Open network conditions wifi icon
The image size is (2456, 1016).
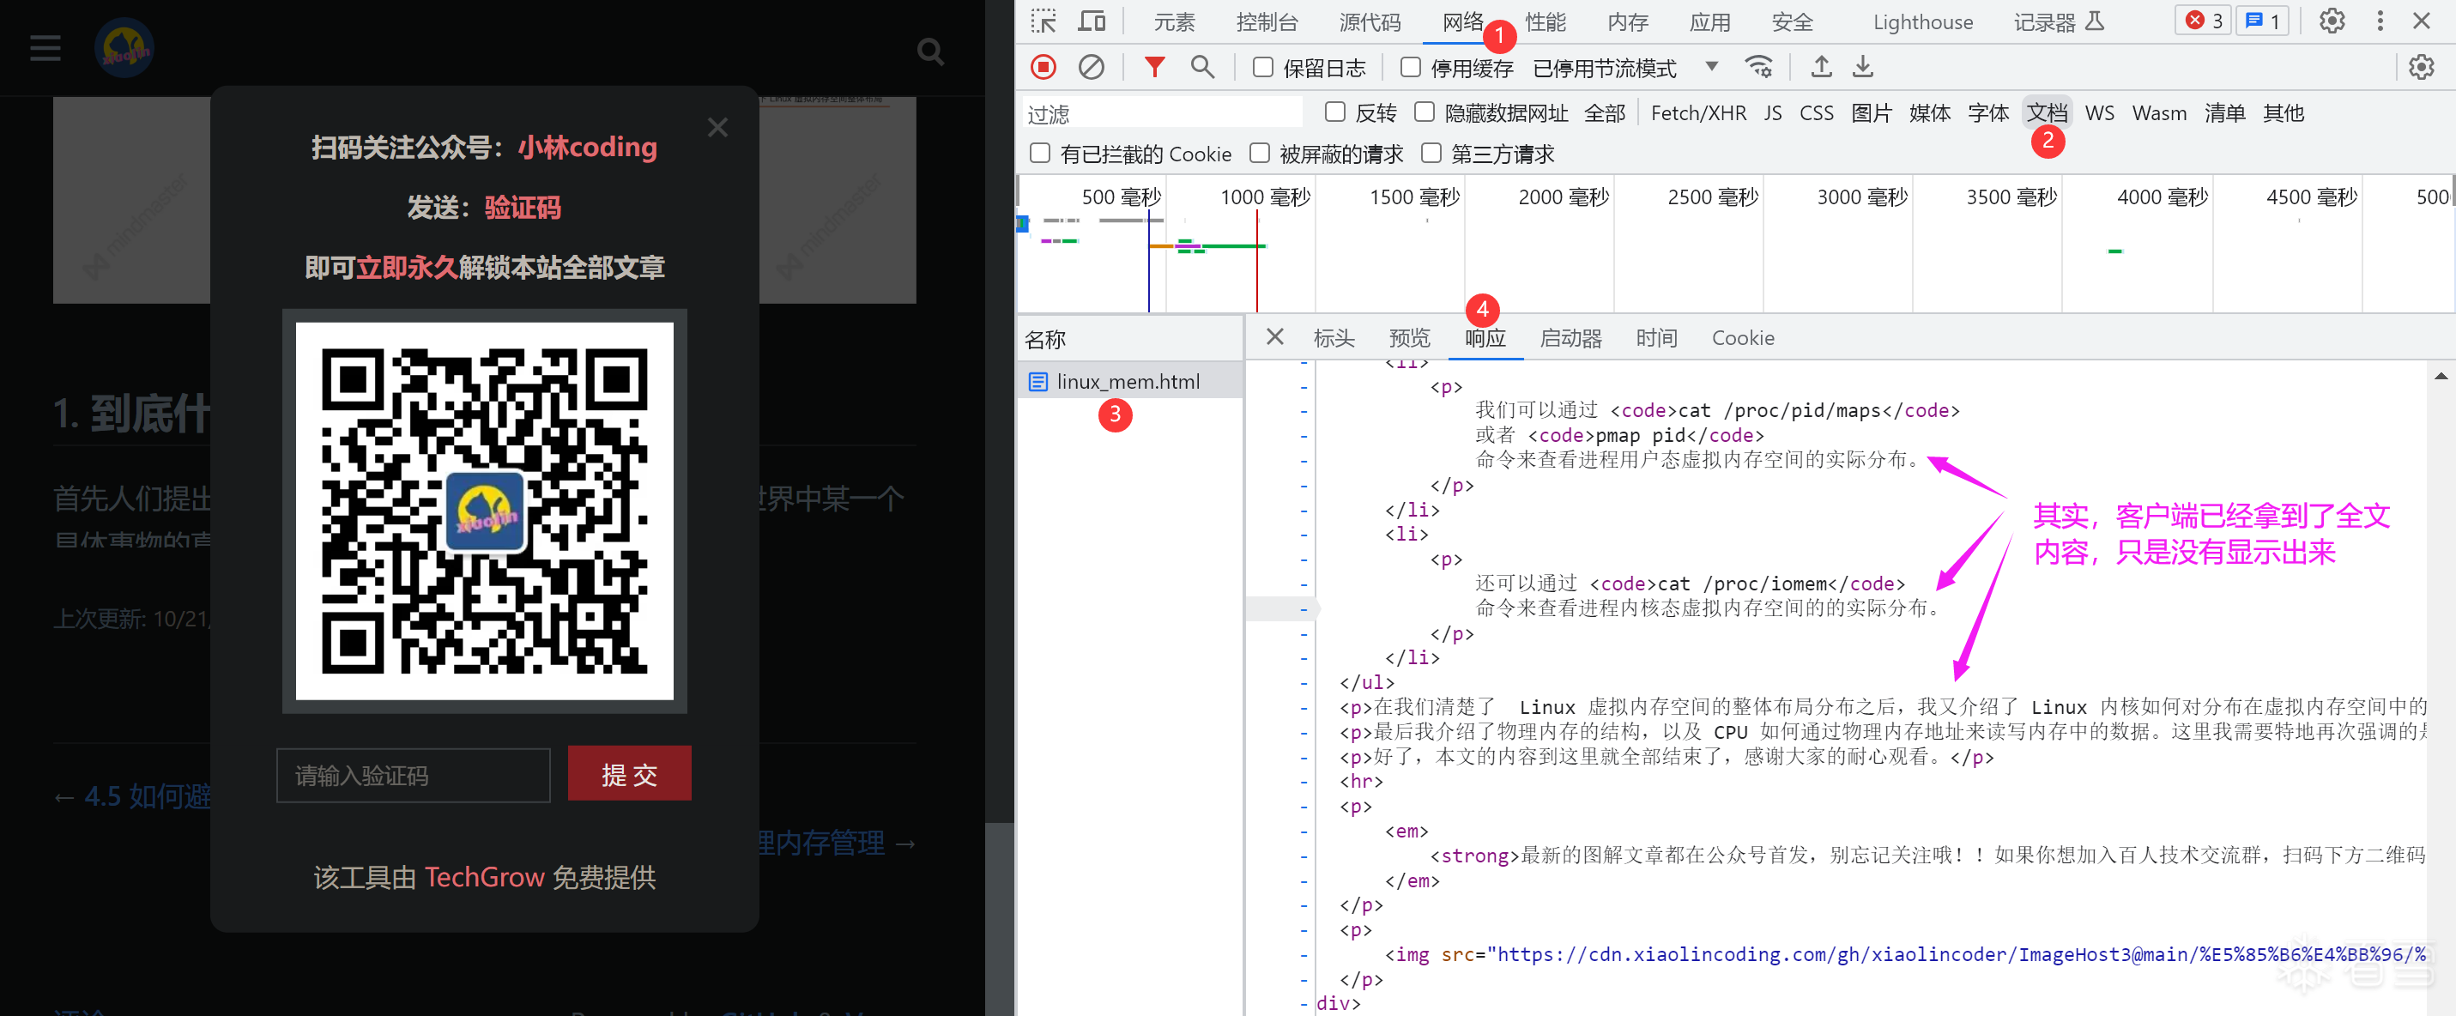(1758, 67)
